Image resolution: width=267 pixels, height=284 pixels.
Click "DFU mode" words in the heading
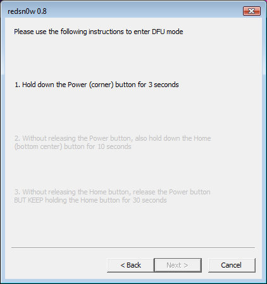[x=168, y=32]
